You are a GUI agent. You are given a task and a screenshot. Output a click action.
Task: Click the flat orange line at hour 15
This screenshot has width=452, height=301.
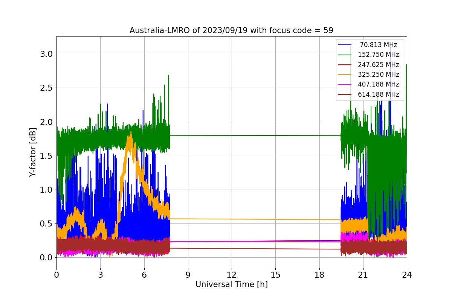275,219
